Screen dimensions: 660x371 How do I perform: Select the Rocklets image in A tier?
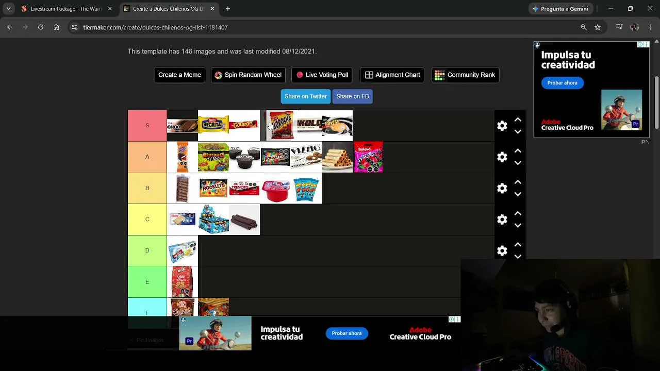click(x=275, y=157)
